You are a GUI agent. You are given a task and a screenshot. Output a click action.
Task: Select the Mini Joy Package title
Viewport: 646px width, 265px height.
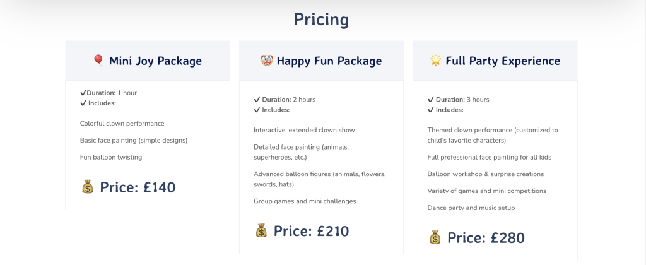(155, 61)
